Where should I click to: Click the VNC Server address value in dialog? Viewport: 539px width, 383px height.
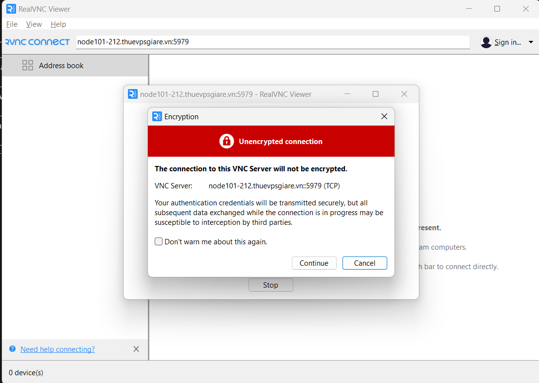click(274, 186)
